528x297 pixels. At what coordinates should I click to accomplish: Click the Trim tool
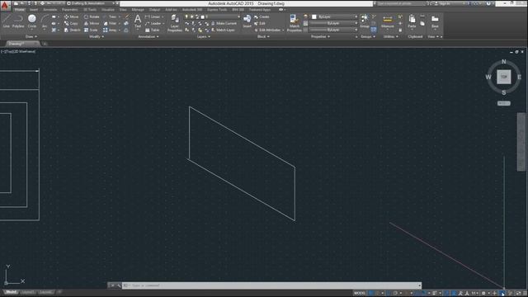(110, 16)
